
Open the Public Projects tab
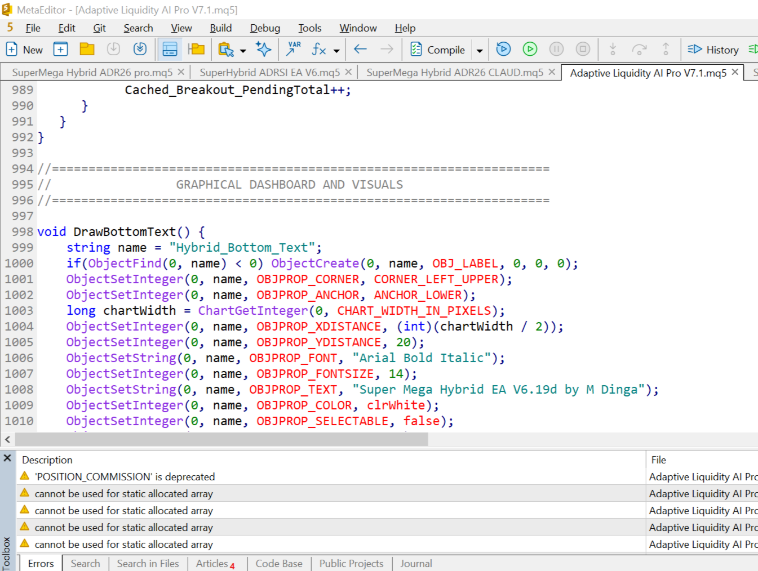(352, 564)
